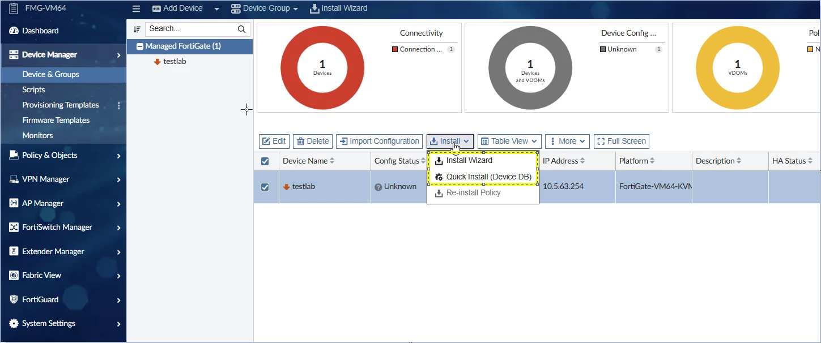The width and height of the screenshot is (821, 343).
Task: Click the Delete button
Action: tap(313, 142)
